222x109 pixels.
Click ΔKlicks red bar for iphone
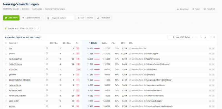point(97,54)
